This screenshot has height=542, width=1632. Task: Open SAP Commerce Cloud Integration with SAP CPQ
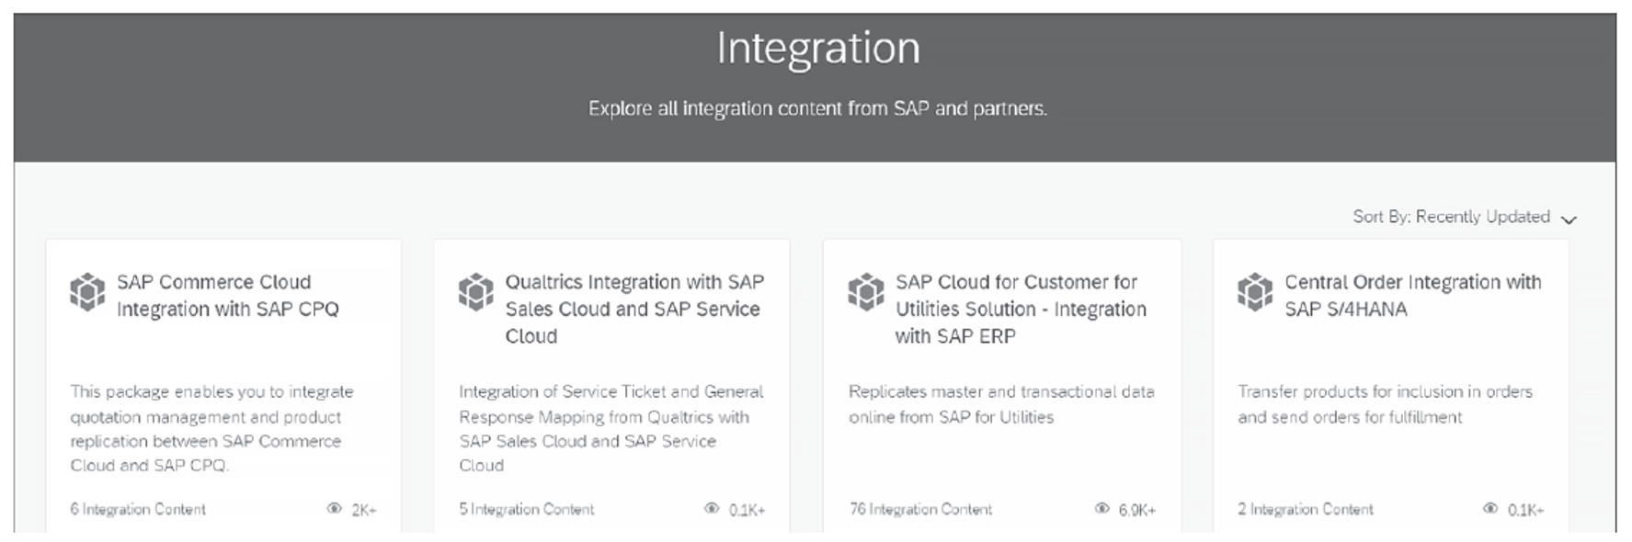click(x=228, y=295)
